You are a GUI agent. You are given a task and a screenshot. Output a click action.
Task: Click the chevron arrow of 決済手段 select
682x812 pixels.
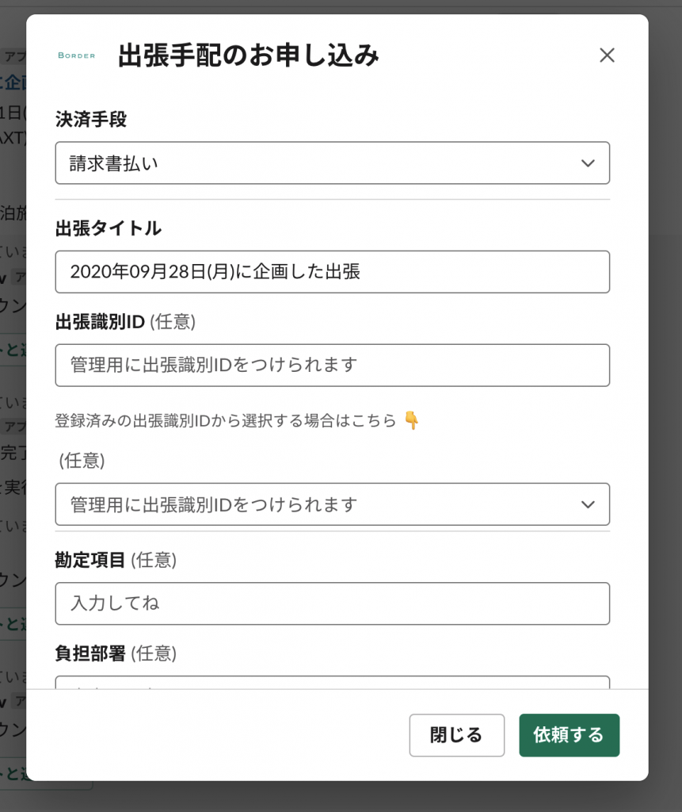click(588, 163)
